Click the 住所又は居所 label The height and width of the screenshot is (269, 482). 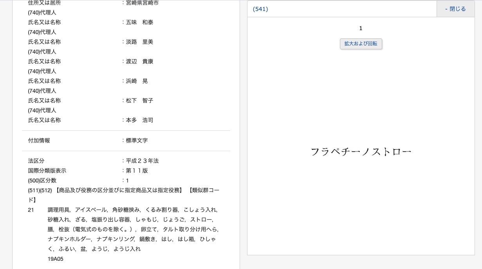tap(44, 3)
